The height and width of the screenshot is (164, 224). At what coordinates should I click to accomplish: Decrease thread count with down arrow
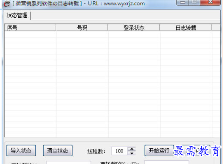132,153
